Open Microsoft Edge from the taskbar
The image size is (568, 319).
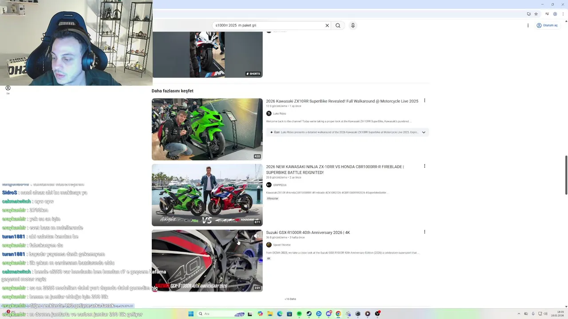[280, 314]
